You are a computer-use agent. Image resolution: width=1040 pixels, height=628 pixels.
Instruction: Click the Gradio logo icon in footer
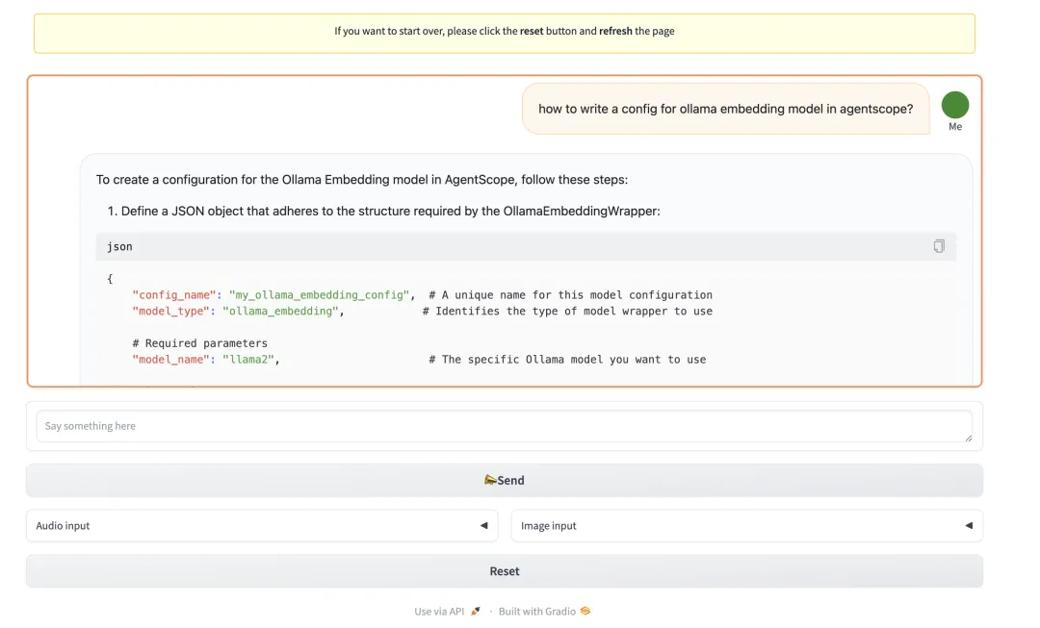pos(585,612)
